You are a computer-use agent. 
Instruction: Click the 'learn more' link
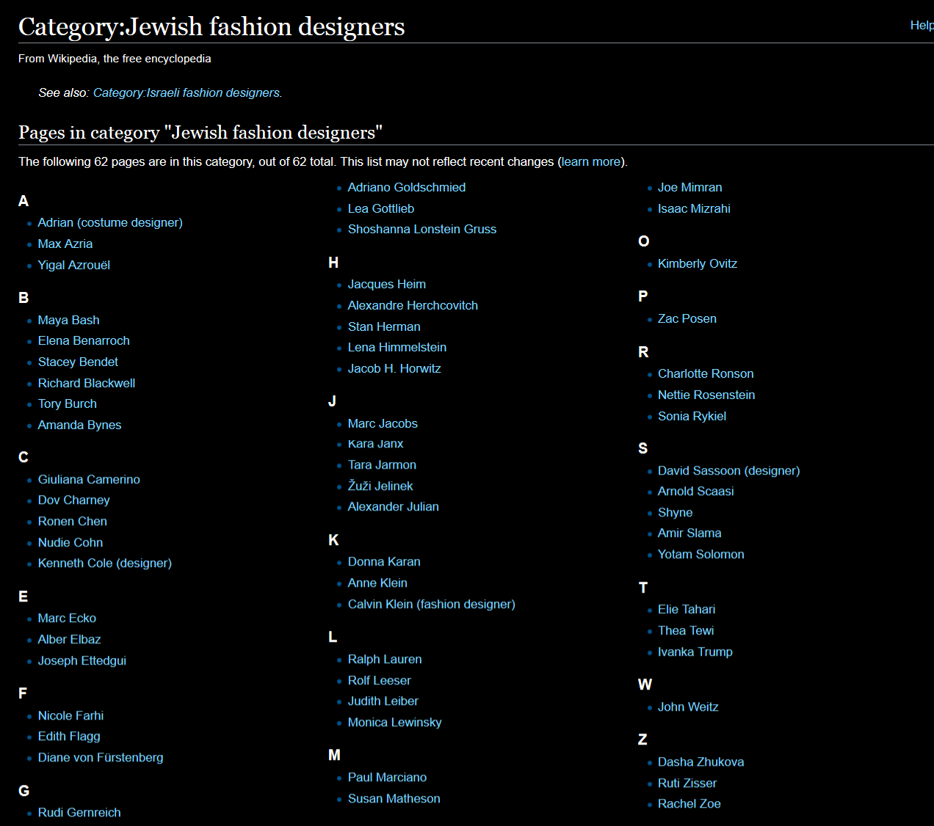pyautogui.click(x=591, y=161)
